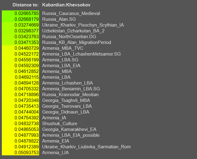The height and width of the screenshot is (159, 197).
Task: Click the Armenia_LIA last entry
Action: [55, 153]
